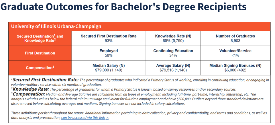Click the page title Graduate Outcomes heading
The image size is (275, 125).
(123, 8)
